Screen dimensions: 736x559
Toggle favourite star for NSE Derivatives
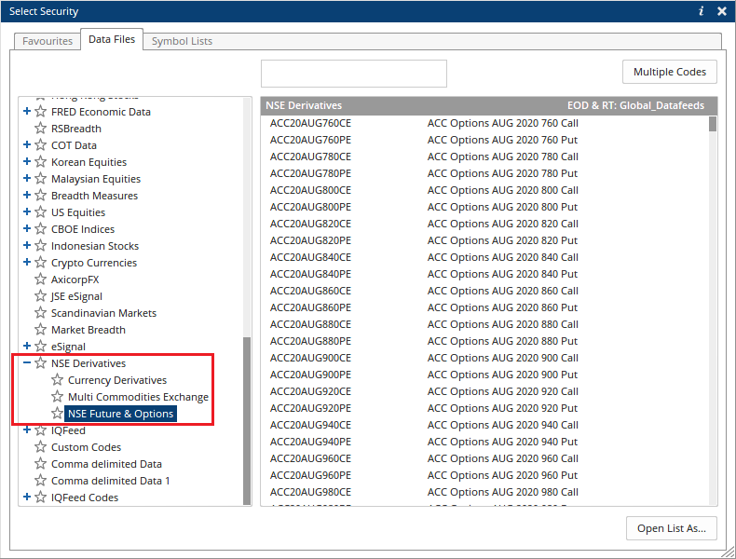(x=41, y=362)
